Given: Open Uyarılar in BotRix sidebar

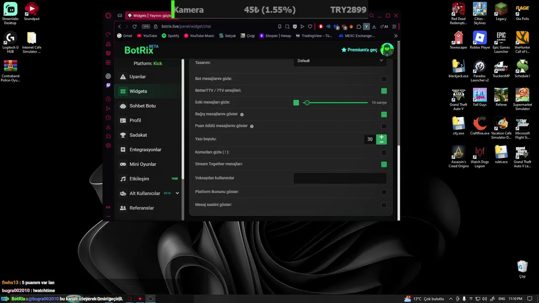Looking at the screenshot, I should pyautogui.click(x=148, y=77).
